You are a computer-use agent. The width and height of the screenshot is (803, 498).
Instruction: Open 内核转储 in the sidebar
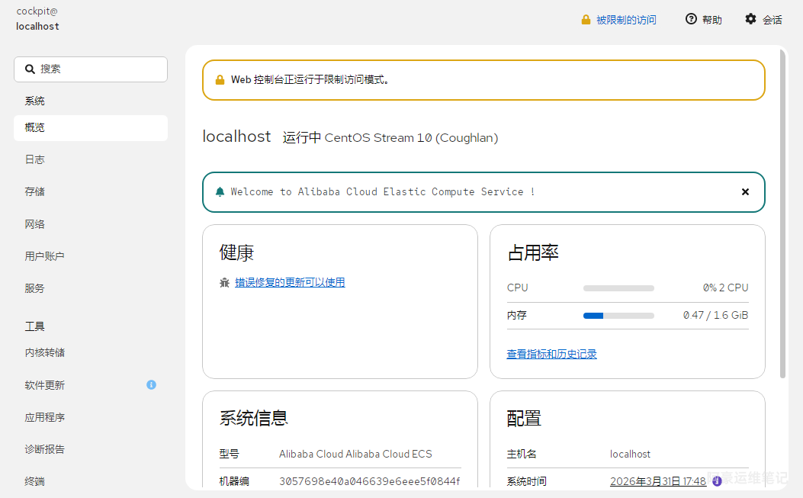[91, 352]
